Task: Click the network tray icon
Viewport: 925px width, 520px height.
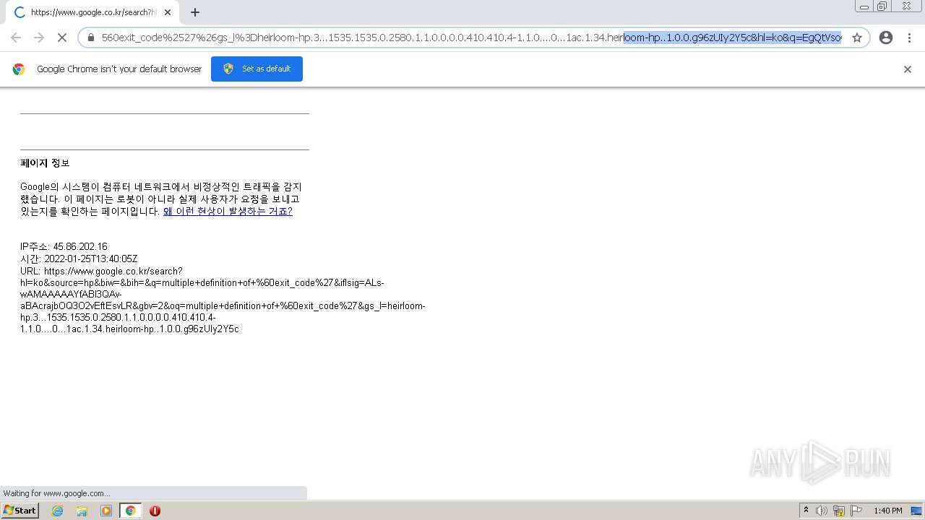Action: [x=839, y=511]
